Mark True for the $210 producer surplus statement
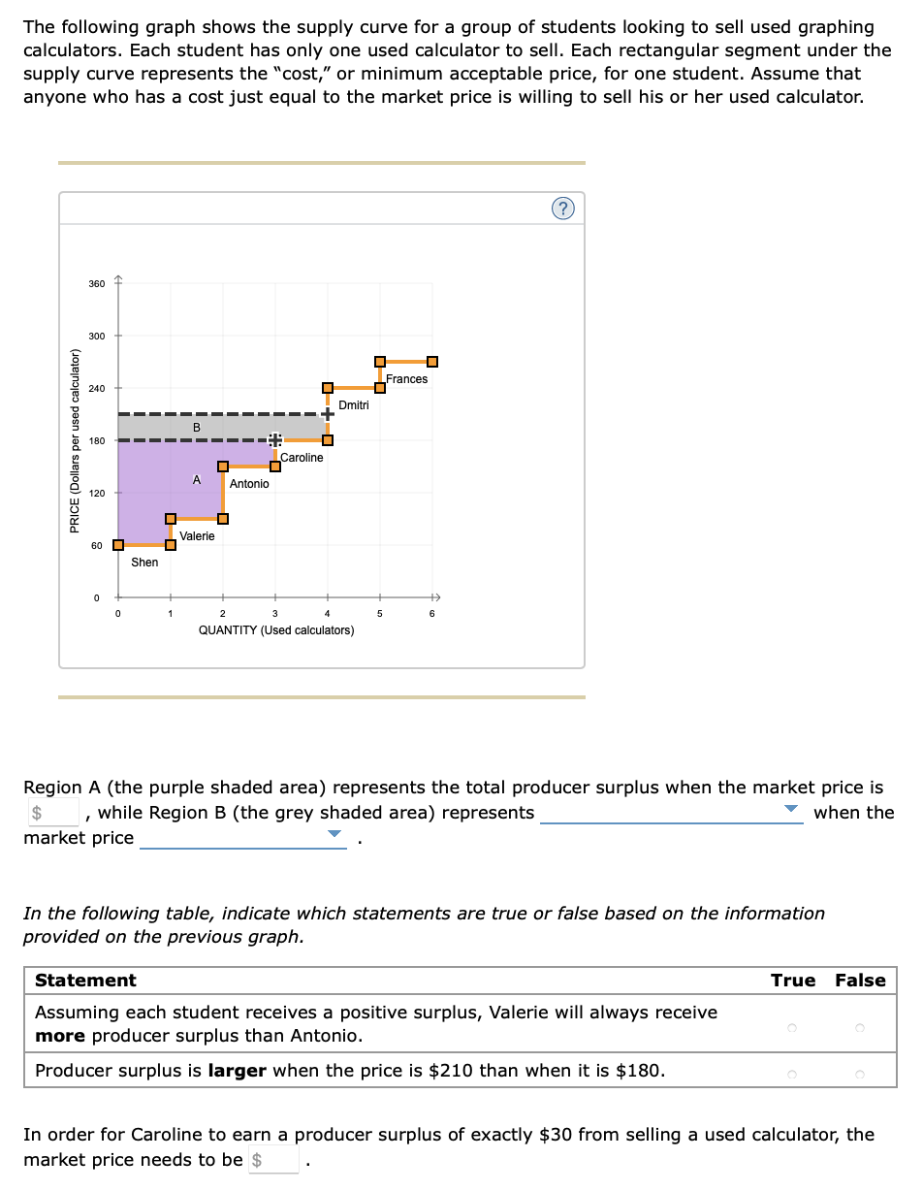Screen dimensions: 923x1191 [792, 1077]
